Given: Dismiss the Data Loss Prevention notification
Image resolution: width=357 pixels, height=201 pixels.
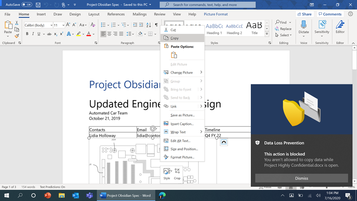Looking at the screenshot, I should tap(302, 178).
